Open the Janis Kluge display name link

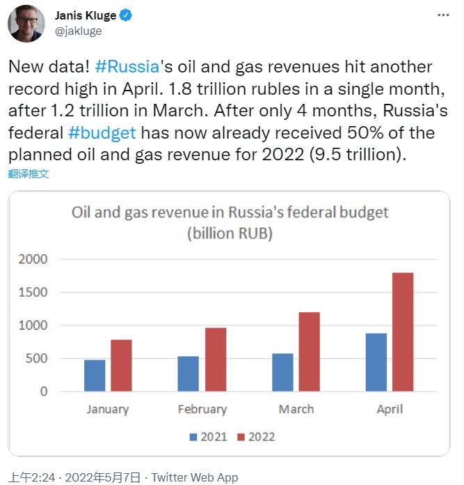(x=83, y=15)
